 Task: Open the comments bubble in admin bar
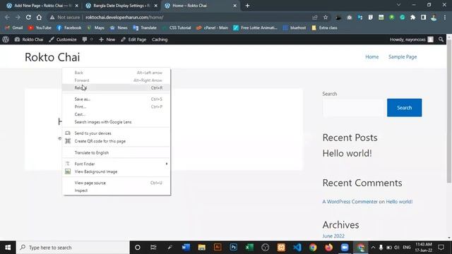pyautogui.click(x=85, y=40)
